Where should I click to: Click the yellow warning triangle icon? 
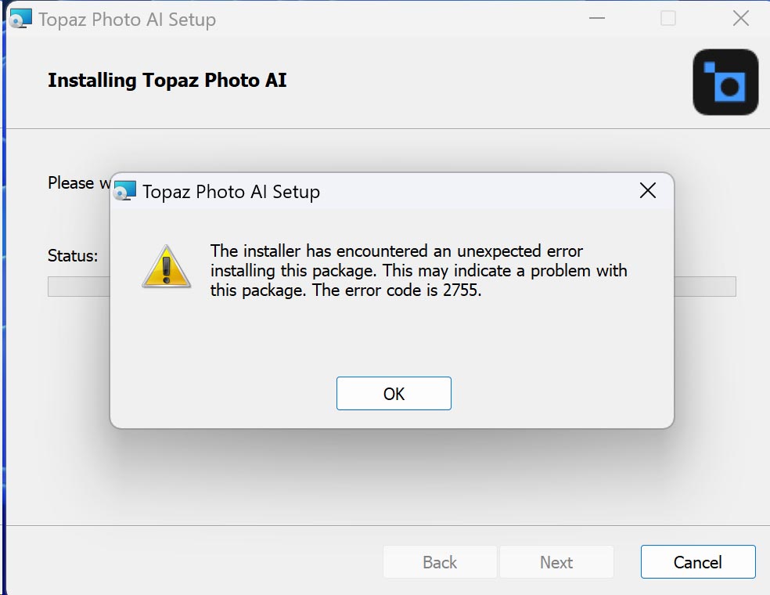pos(166,266)
